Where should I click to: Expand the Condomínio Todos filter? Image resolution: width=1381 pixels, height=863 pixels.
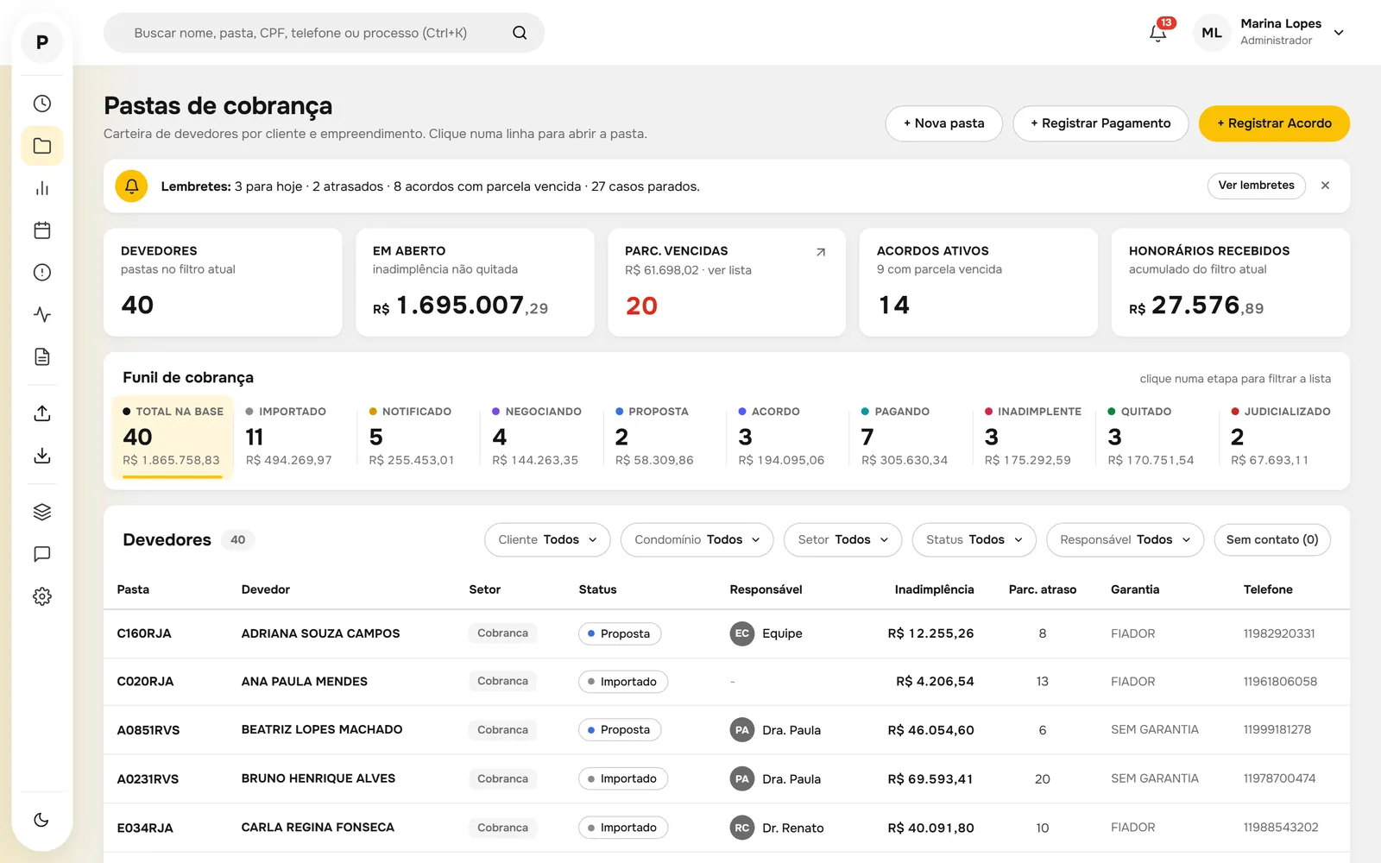[697, 540]
